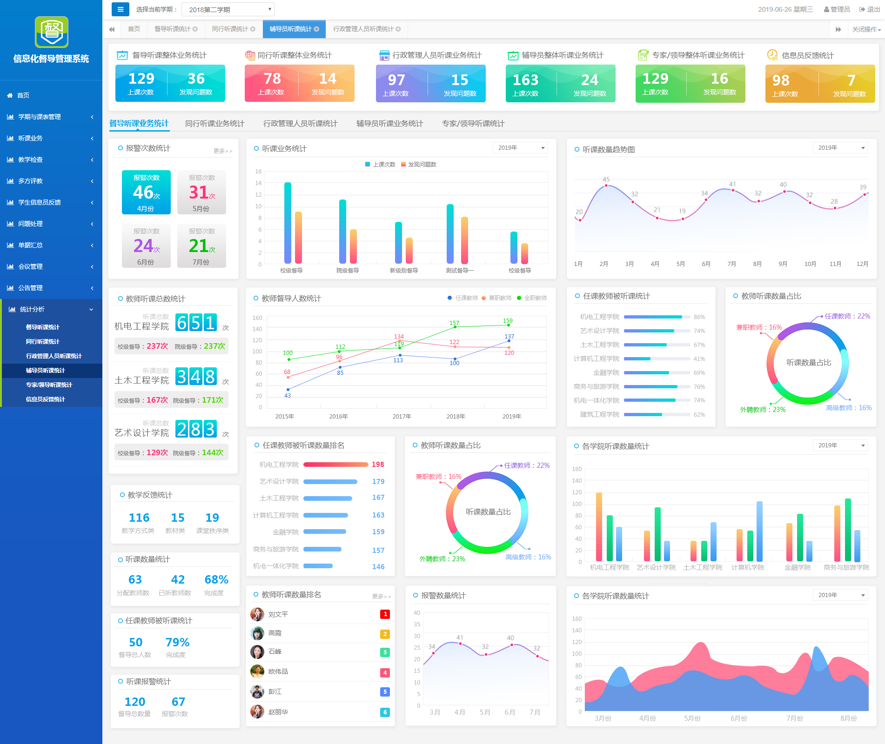Toggle 任课教师 legend in 教师督导人数统计
Image resolution: width=885 pixels, height=744 pixels.
click(x=463, y=298)
